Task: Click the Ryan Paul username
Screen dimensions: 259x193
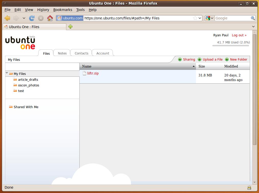Action: [x=221, y=35]
